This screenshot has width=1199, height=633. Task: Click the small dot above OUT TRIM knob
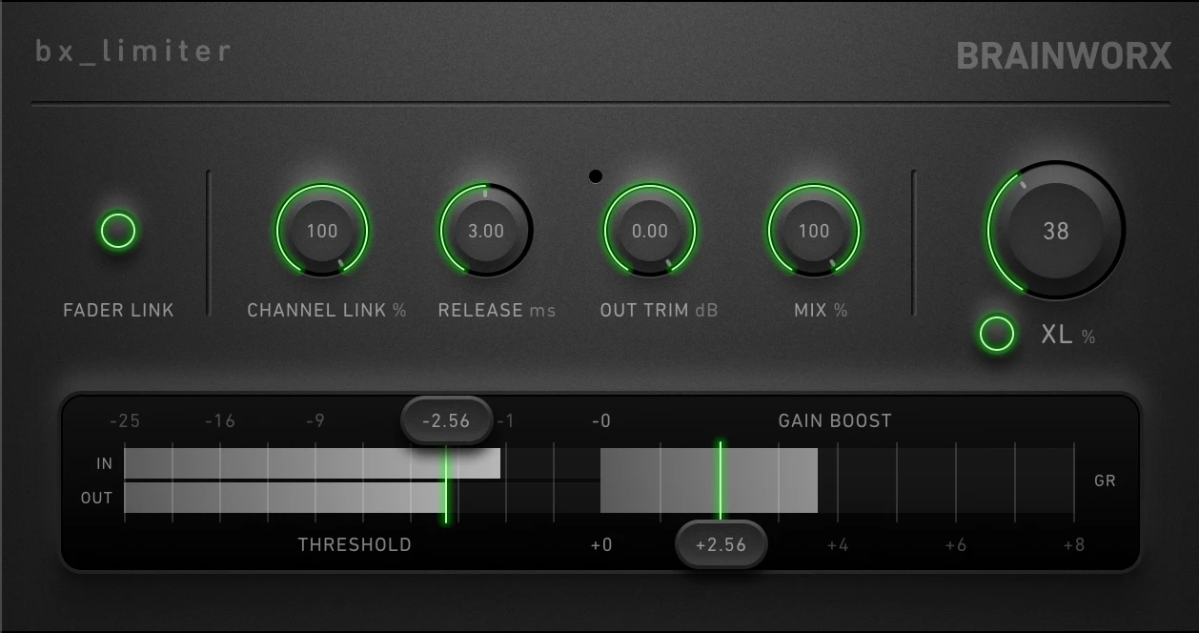point(596,175)
